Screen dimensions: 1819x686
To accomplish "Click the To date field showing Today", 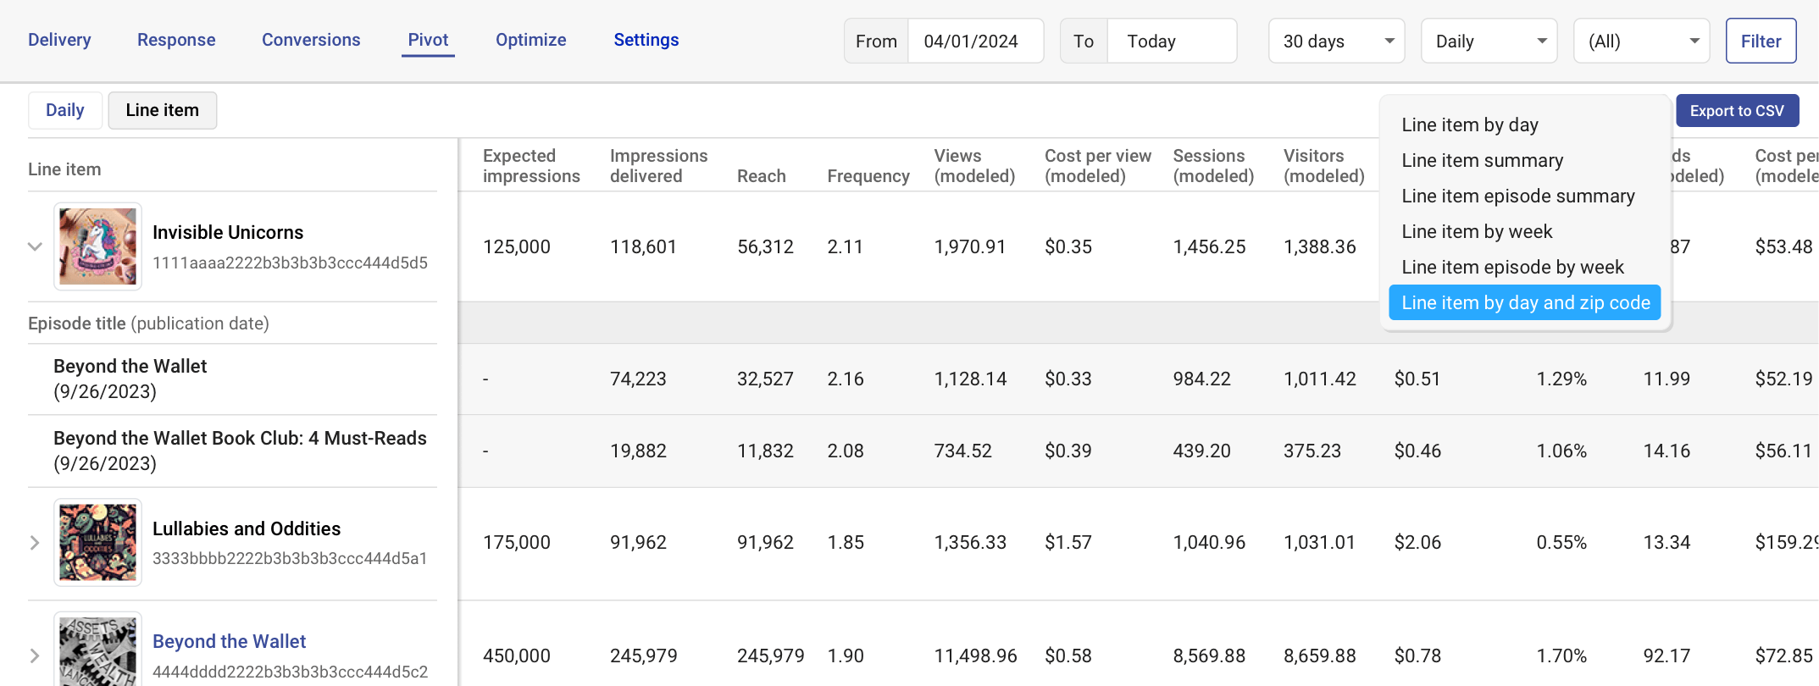I will pos(1172,41).
